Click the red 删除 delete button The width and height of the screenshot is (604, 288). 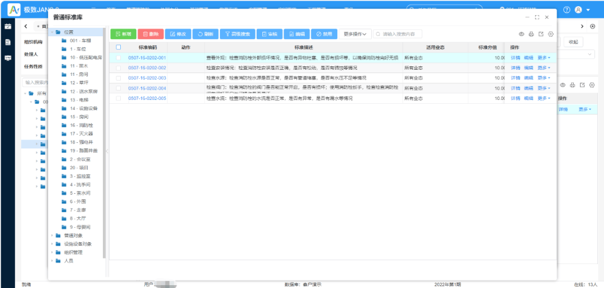[x=150, y=34]
